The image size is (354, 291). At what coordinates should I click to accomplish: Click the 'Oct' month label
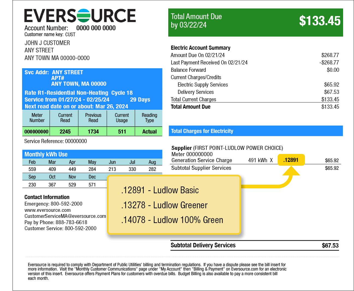click(x=52, y=177)
